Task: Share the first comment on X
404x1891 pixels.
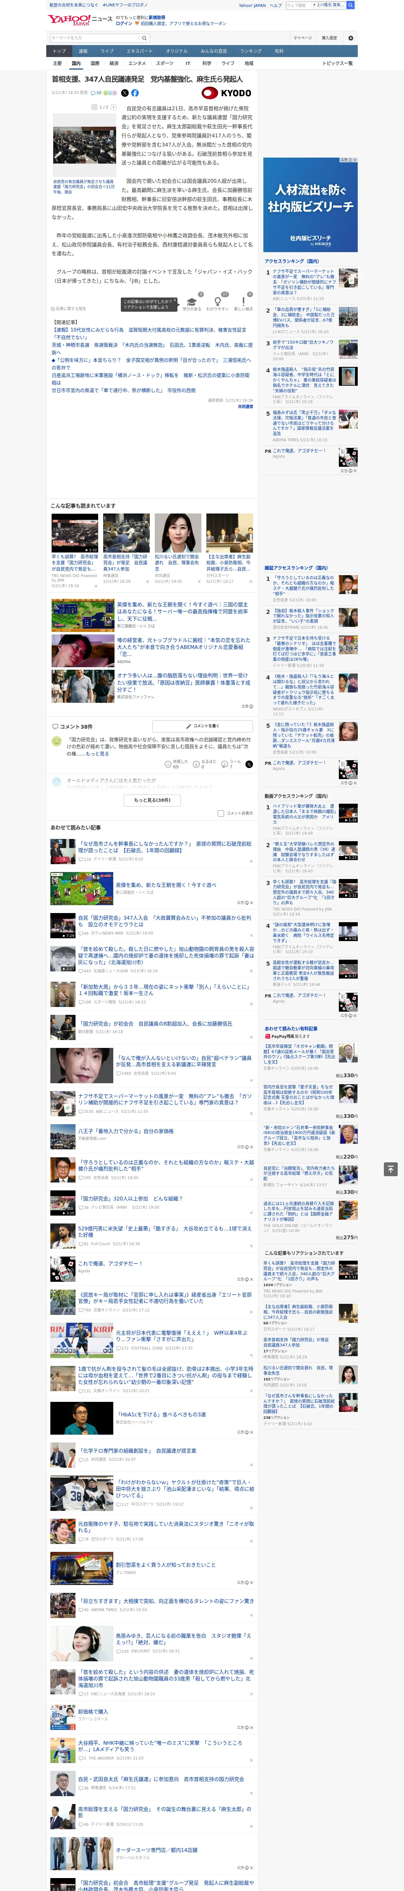Action: click(249, 764)
